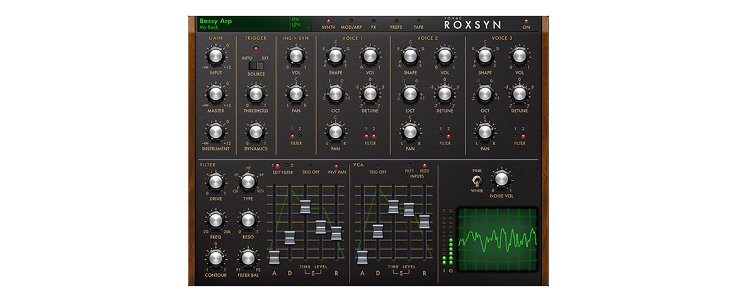
Task: Toggle the VCA TRIG OFF LED
Action: tap(377, 166)
